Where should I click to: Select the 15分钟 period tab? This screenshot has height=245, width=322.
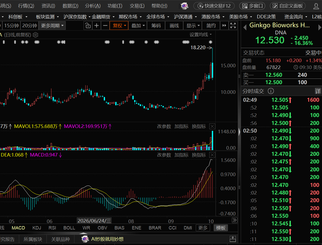[11, 26]
